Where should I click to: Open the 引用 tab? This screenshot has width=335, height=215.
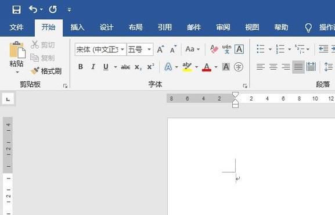165,27
